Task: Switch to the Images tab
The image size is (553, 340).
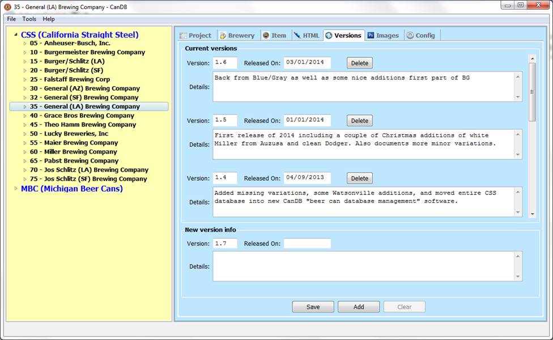Action: (384, 35)
